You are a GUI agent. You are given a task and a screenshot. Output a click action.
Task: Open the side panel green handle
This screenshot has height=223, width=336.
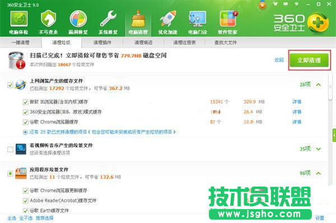pyautogui.click(x=334, y=135)
